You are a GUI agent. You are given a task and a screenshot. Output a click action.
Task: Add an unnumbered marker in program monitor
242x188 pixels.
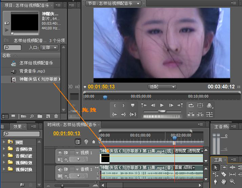click(x=133, y=105)
